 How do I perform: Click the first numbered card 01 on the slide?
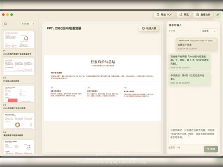(x=66, y=92)
